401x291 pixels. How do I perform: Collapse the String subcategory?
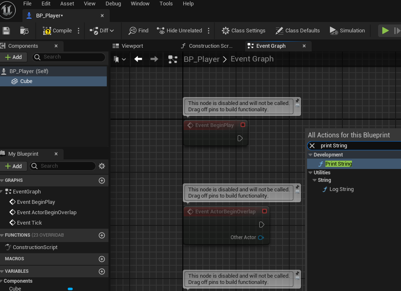pos(315,180)
